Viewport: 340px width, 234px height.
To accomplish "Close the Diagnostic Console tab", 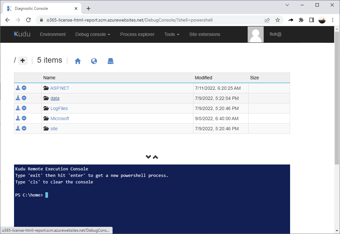I will (76, 8).
